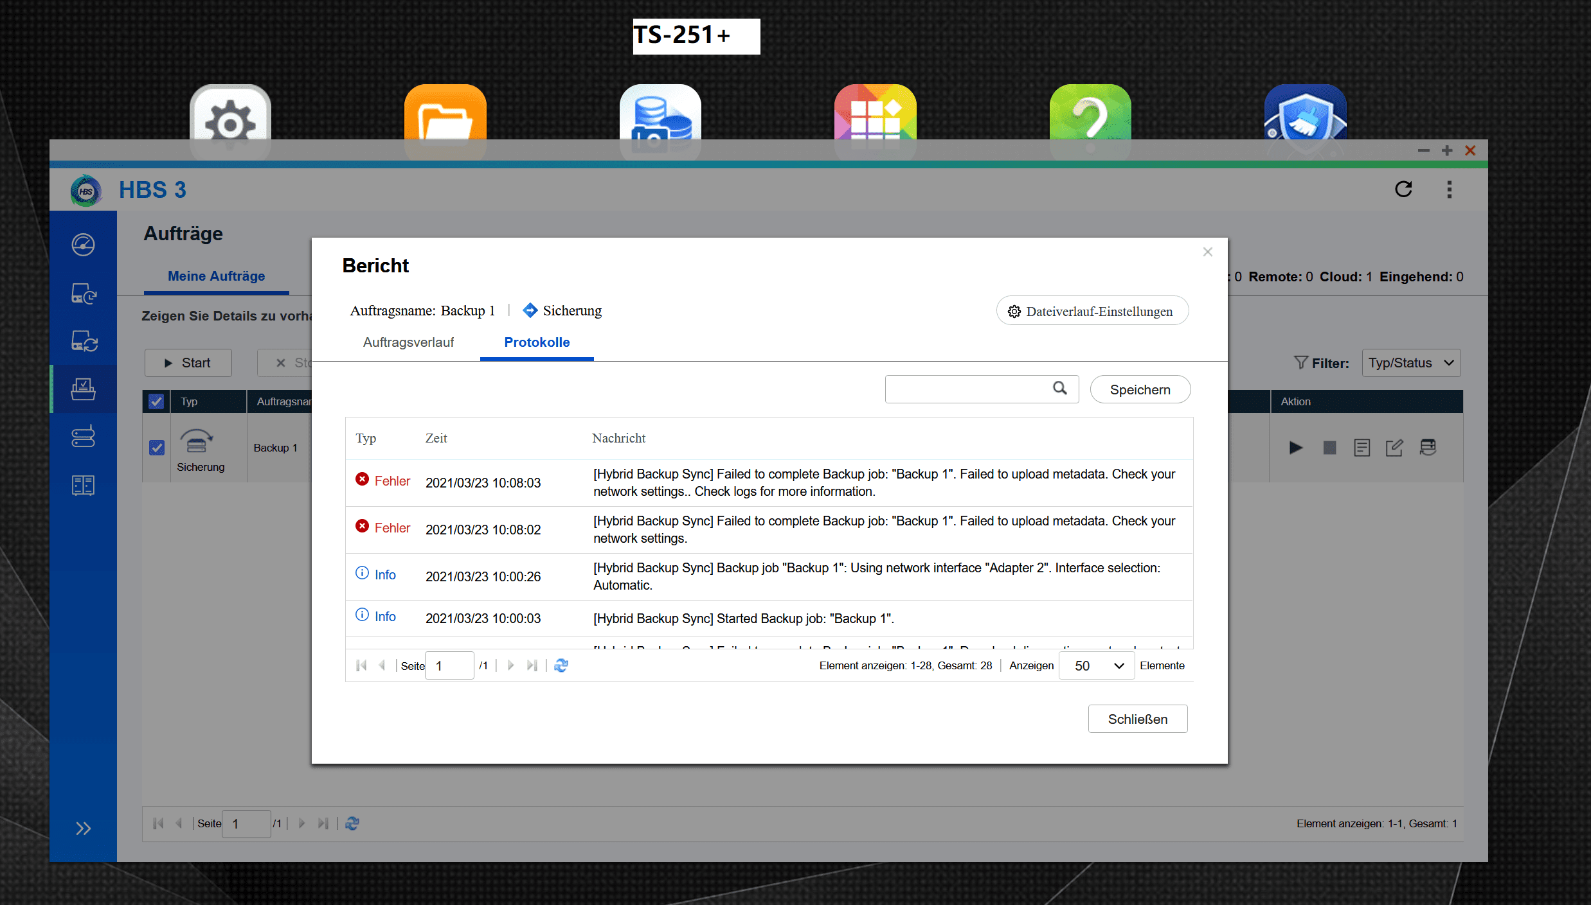Viewport: 1591px width, 905px height.
Task: Toggle the select-all jobs checkbox in header
Action: tap(156, 401)
